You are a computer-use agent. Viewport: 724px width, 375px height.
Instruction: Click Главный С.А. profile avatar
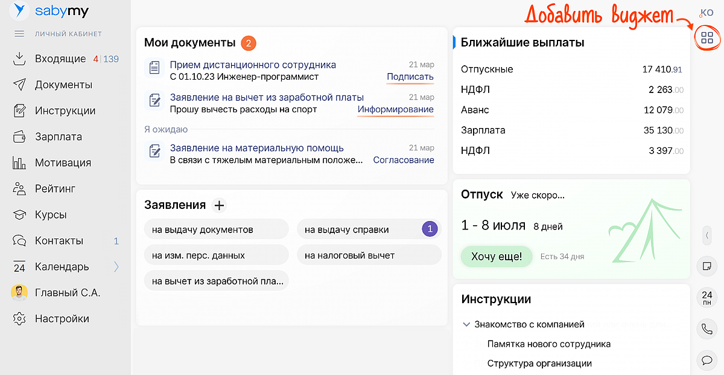point(19,293)
